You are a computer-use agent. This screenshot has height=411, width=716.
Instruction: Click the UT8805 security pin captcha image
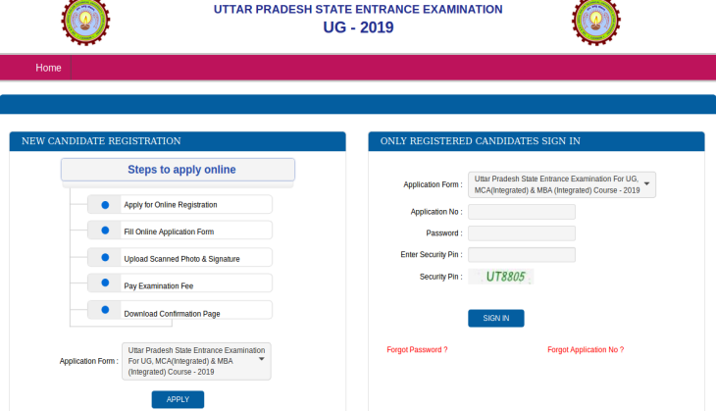[x=501, y=277]
